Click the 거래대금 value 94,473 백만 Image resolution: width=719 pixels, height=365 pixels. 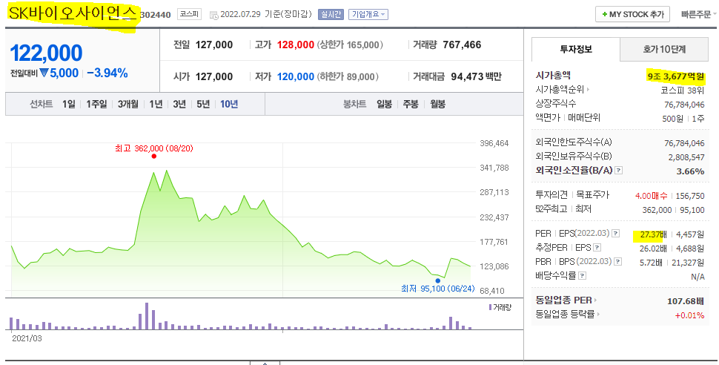point(477,76)
